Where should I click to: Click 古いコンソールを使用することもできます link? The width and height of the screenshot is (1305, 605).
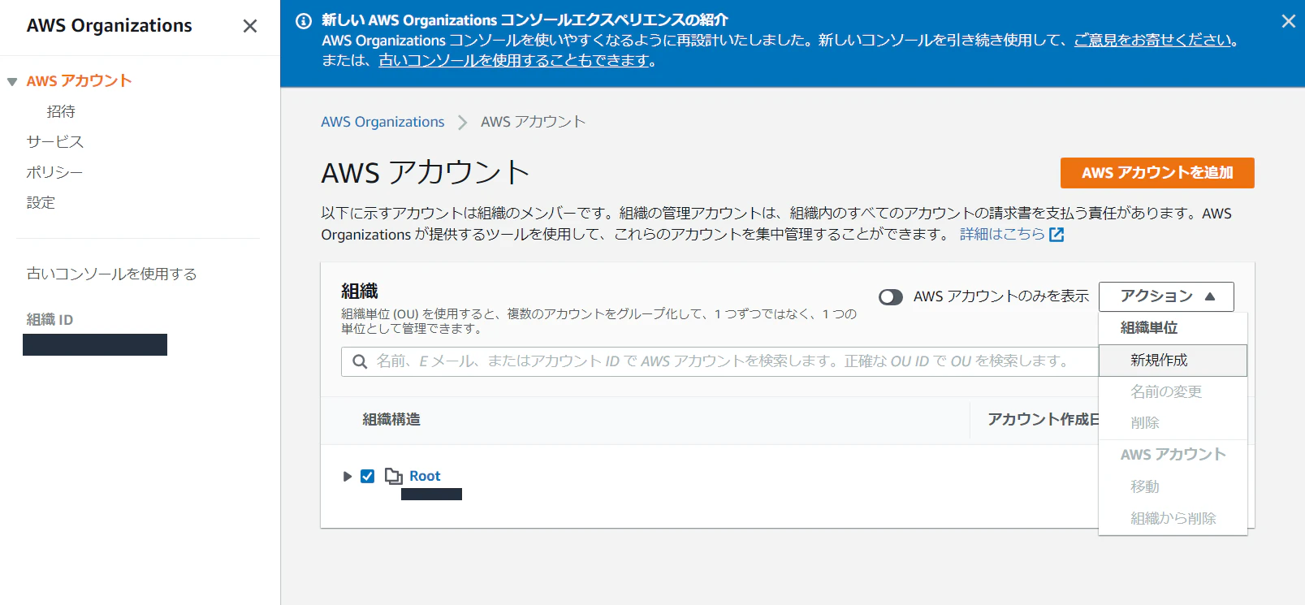(514, 60)
